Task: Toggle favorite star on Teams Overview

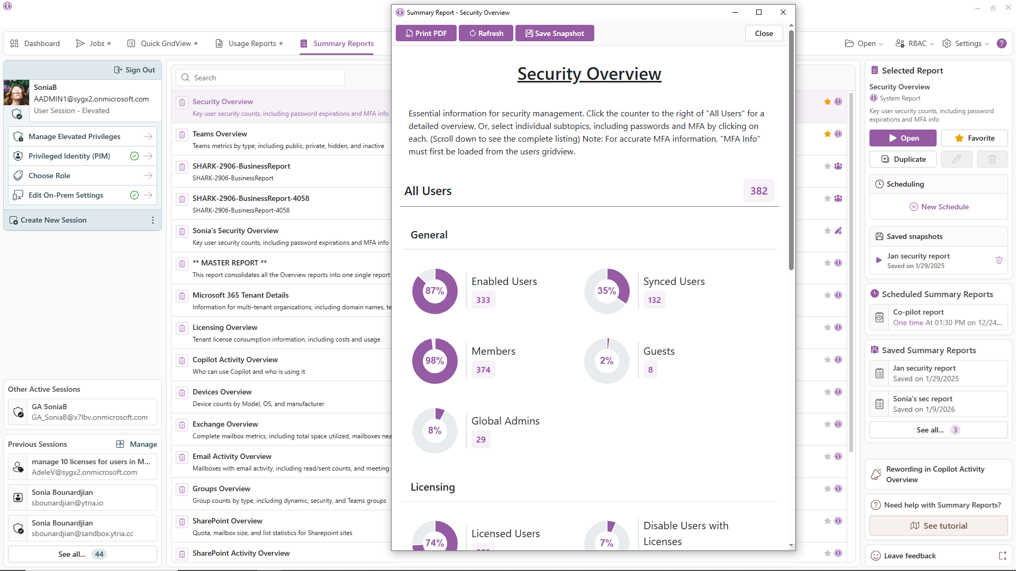Action: [x=827, y=134]
